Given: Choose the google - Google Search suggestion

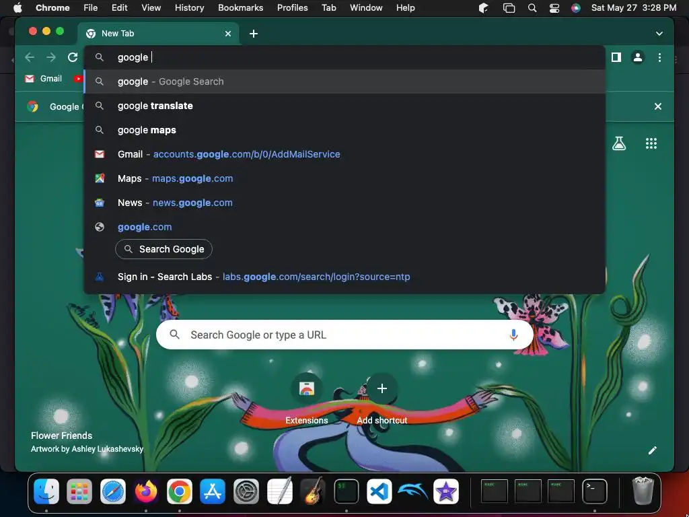Looking at the screenshot, I should [344, 81].
